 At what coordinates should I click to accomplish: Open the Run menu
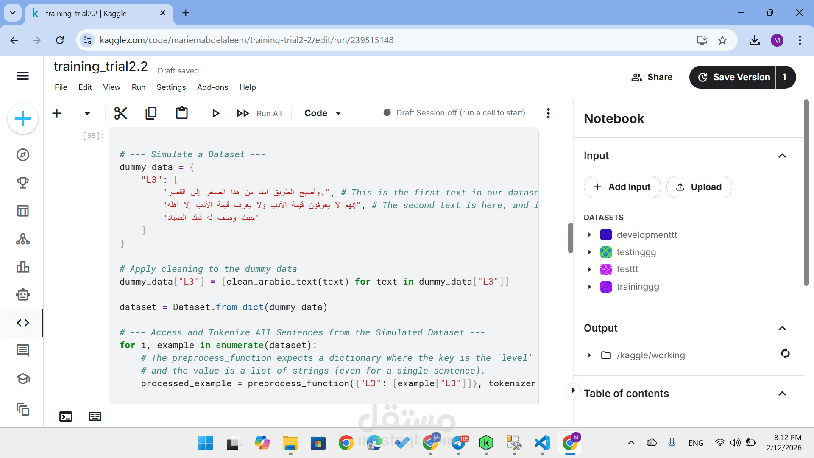(138, 87)
